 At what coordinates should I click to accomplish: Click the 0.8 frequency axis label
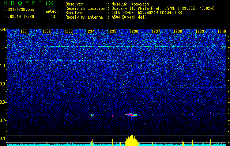point(3,102)
